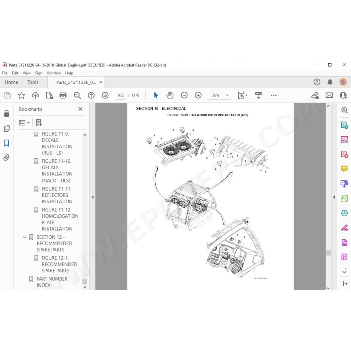This screenshot has width=351, height=351.
Task: Show more tools ellipsis
Action: [274, 95]
